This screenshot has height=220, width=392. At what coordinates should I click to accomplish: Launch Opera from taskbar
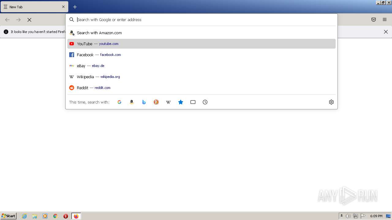[x=66, y=216]
